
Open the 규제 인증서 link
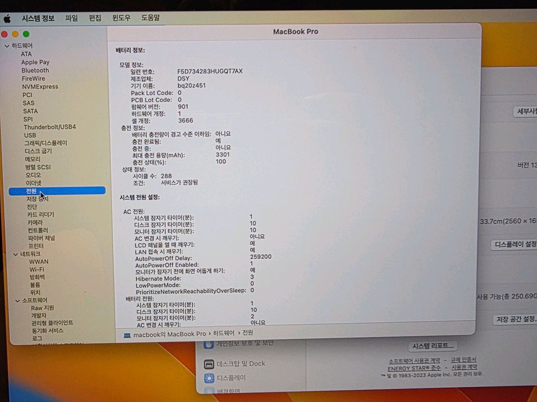coord(463,360)
